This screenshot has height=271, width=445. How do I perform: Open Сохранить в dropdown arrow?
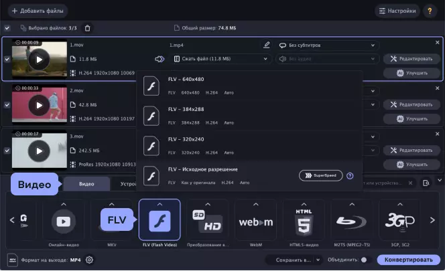click(318, 260)
